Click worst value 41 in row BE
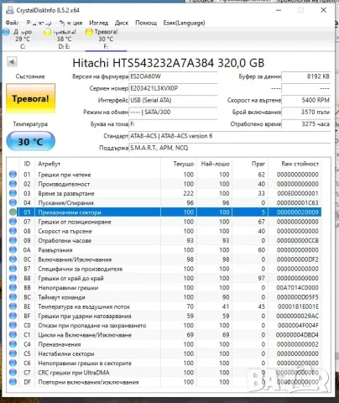The image size is (339, 403). pos(226,306)
